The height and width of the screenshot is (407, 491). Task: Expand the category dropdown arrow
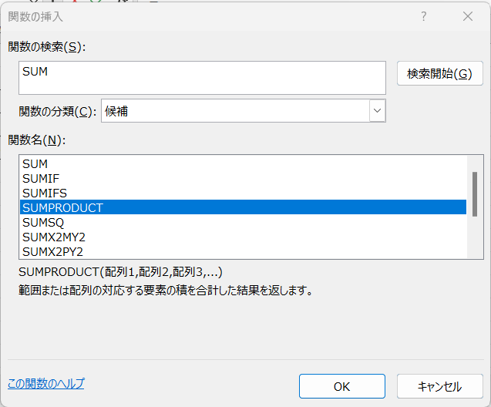[377, 111]
